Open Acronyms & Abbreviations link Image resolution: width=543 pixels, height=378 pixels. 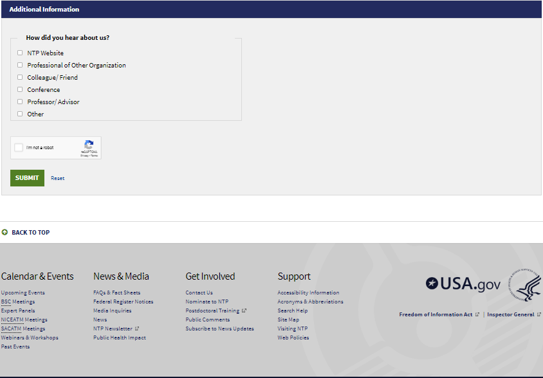(310, 301)
